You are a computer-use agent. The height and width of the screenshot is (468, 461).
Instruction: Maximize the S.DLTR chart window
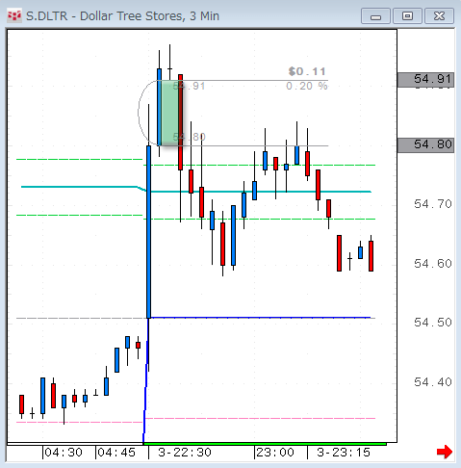pyautogui.click(x=407, y=16)
